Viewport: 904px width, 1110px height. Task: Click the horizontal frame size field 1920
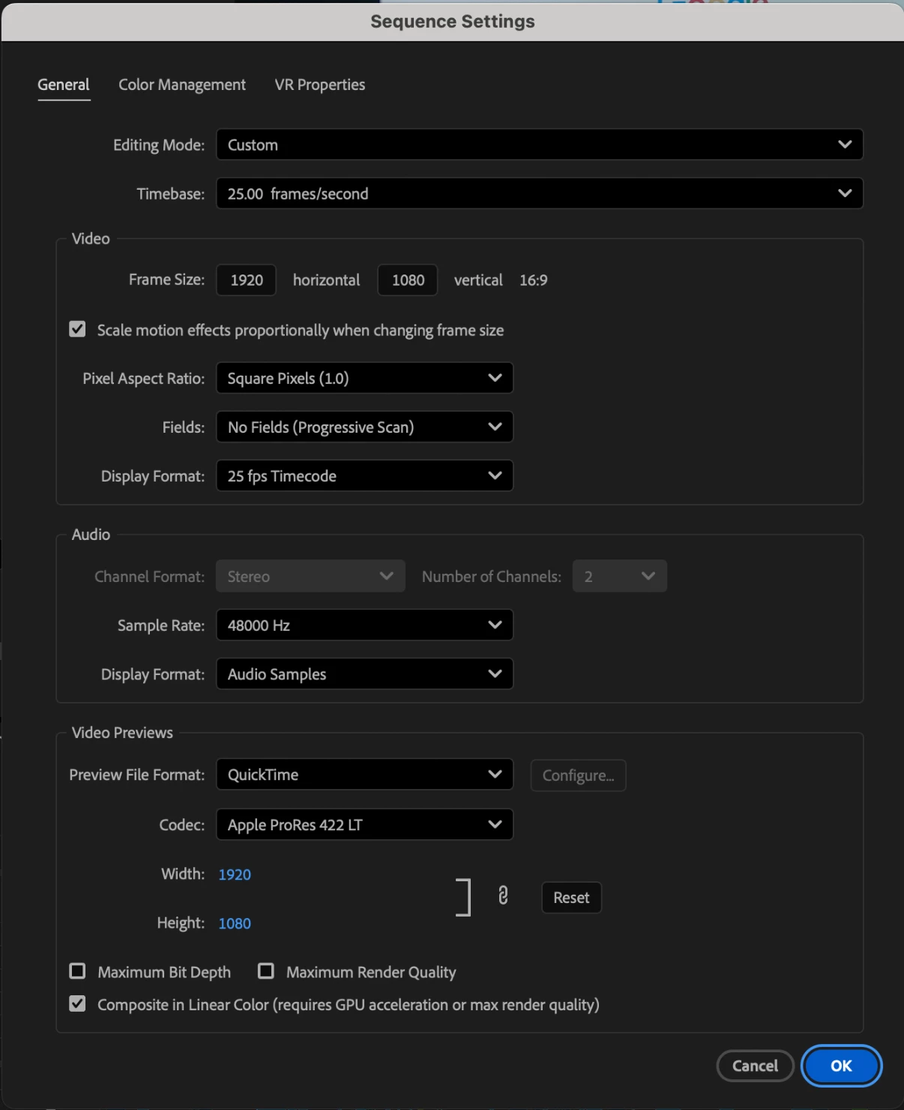(247, 280)
